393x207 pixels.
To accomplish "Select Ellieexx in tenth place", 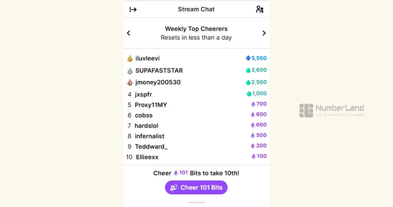I will pyautogui.click(x=147, y=157).
